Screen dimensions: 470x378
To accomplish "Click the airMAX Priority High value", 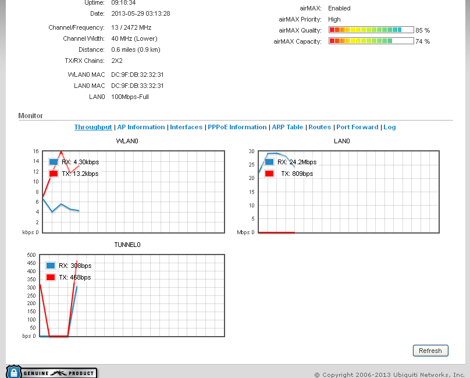I will [334, 20].
